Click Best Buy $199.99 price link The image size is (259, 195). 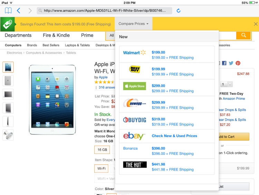[158, 69]
